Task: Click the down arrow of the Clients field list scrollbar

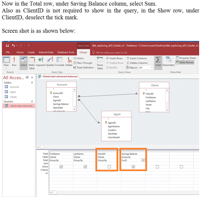Action: pos(167,110)
